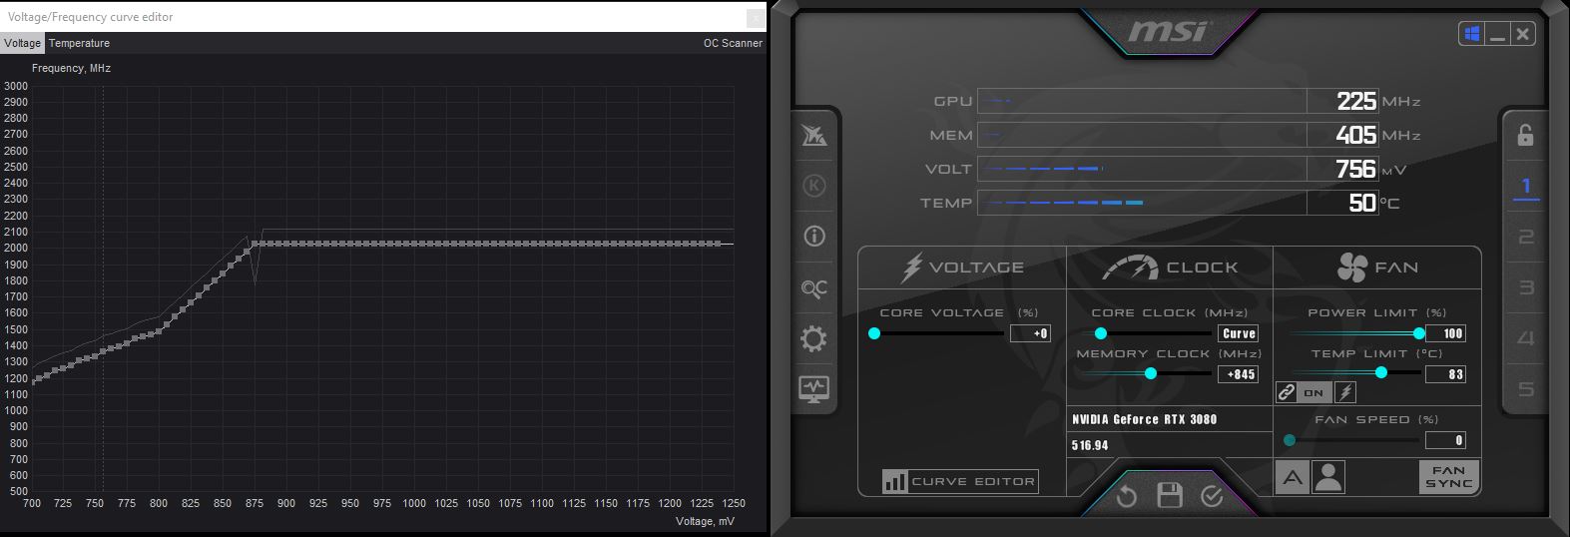
Task: Open MSI Dragon Center jet icon in Afterburner sidebar
Action: [814, 135]
